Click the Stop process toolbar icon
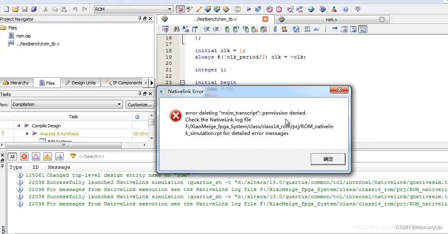Screen dimensions: 448x234 point(238,9)
